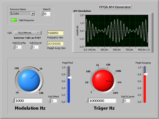Image resolution: width=159 pixels, height=119 pixels.
Task: Click the red Träger knob
Action: pyautogui.click(x=103, y=80)
